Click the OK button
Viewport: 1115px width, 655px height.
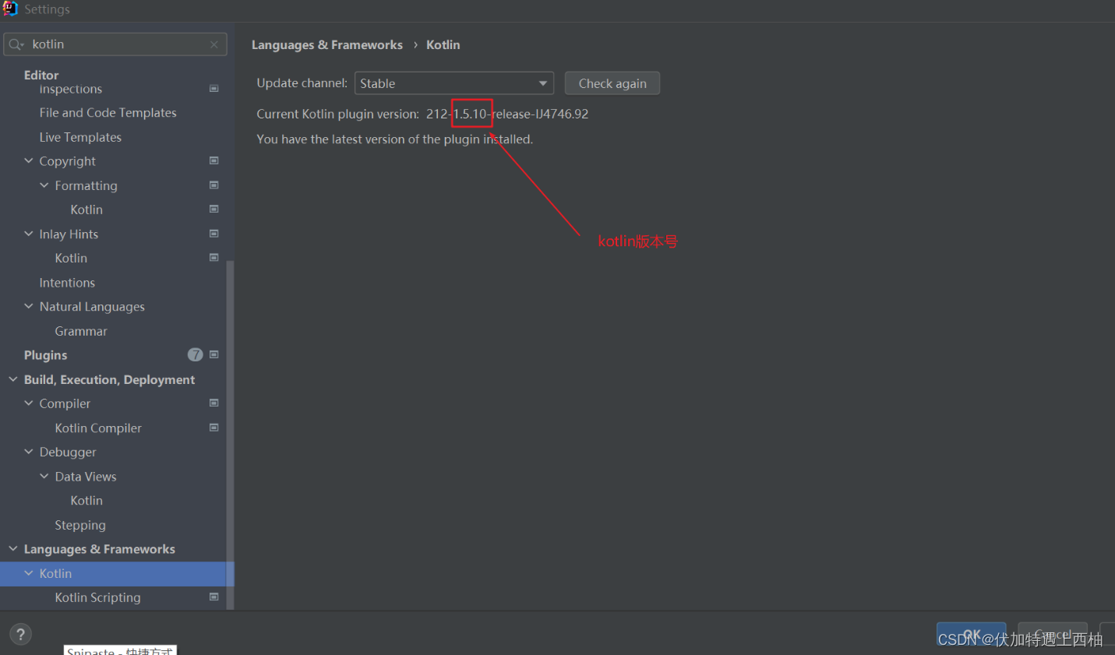pyautogui.click(x=971, y=634)
